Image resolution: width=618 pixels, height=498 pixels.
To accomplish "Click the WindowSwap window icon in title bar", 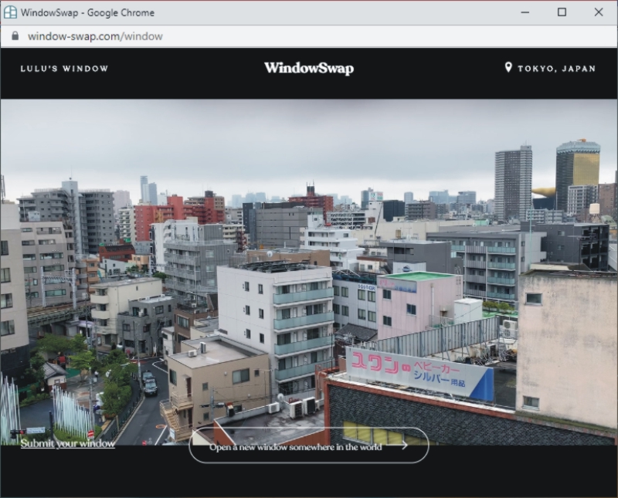I will click(10, 12).
